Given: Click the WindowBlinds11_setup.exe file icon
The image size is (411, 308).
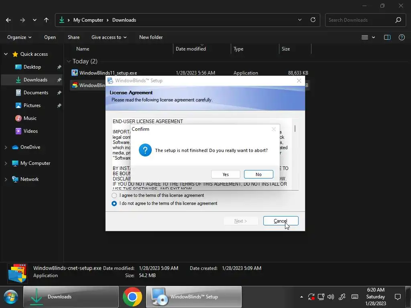Looking at the screenshot, I should 75,73.
